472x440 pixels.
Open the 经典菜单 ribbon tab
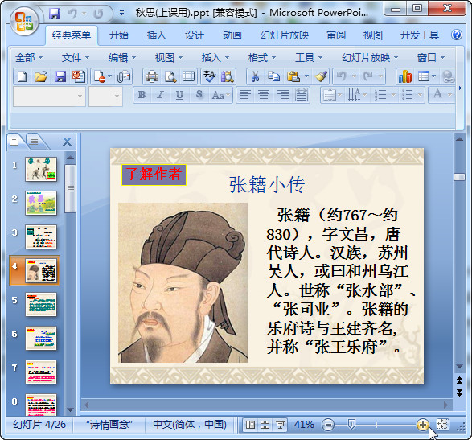72,35
